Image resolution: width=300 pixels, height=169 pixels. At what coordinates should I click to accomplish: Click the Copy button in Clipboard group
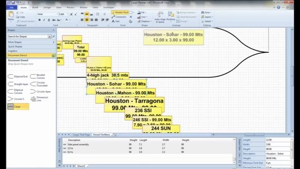(x=21, y=17)
